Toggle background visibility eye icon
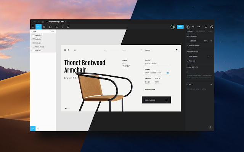 [211, 41]
